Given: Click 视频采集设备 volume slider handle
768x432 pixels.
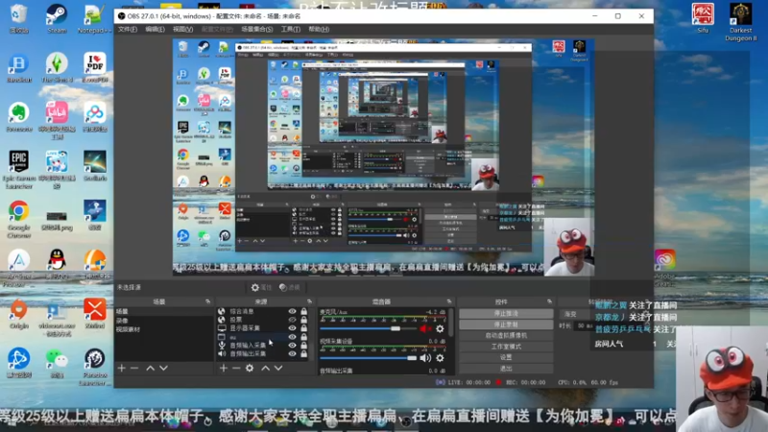Looking at the screenshot, I should click(x=412, y=358).
